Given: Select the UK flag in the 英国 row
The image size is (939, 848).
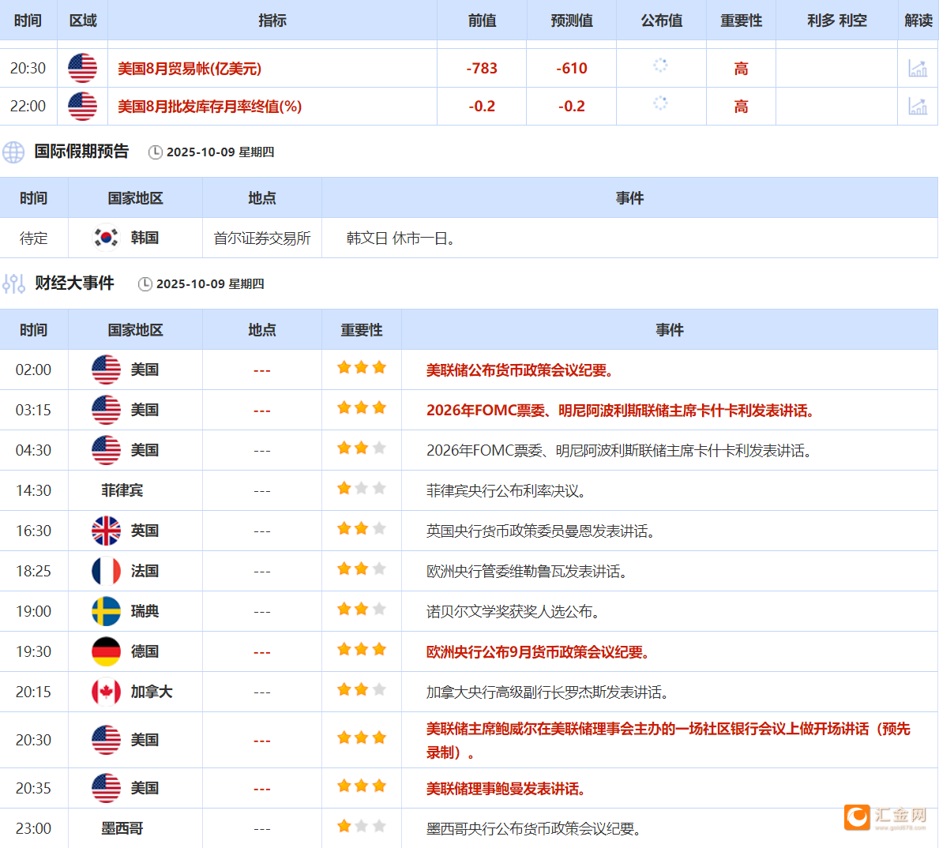Looking at the screenshot, I should 105,531.
